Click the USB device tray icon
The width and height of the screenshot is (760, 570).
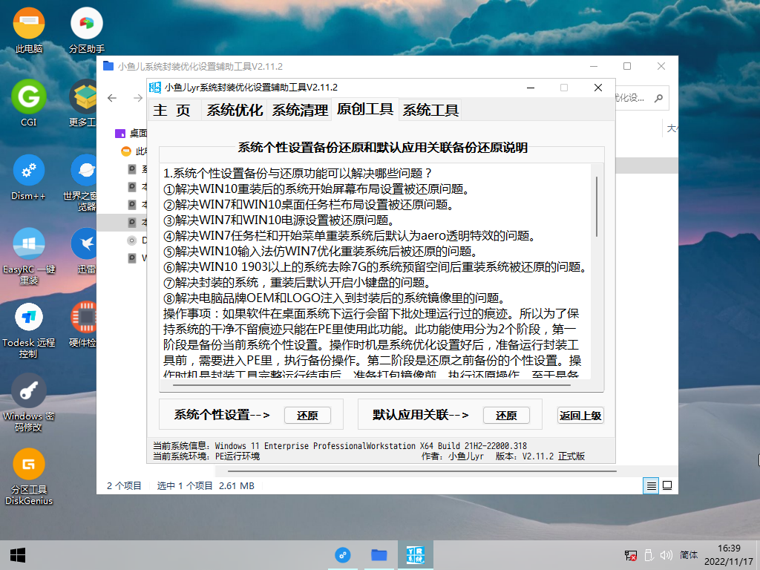tap(649, 555)
